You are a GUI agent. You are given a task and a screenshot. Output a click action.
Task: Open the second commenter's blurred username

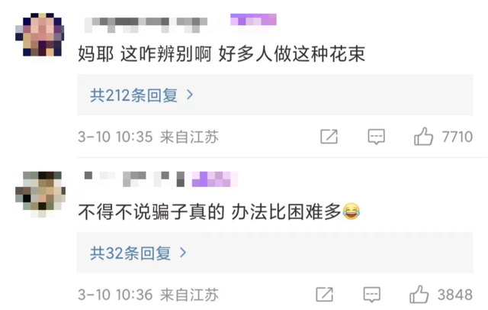pyautogui.click(x=134, y=179)
